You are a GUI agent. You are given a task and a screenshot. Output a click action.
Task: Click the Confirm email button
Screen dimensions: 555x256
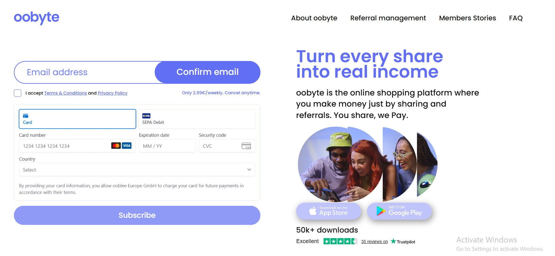tap(207, 72)
